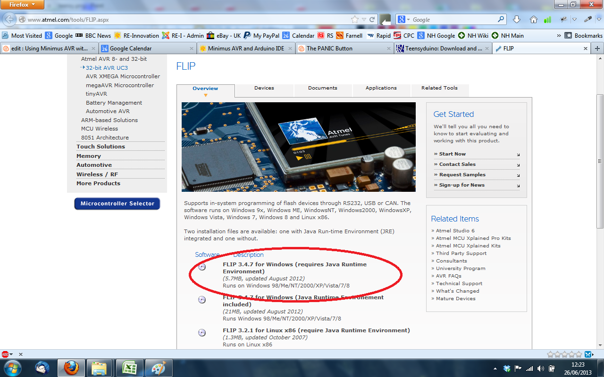Open the volume control in the system tray

pyautogui.click(x=540, y=369)
